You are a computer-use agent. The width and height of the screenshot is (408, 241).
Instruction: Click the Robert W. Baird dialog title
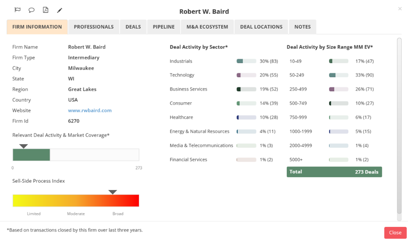(204, 11)
